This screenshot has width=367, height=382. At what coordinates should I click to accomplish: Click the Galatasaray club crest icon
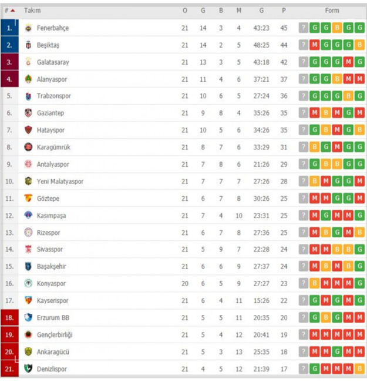pos(28,62)
